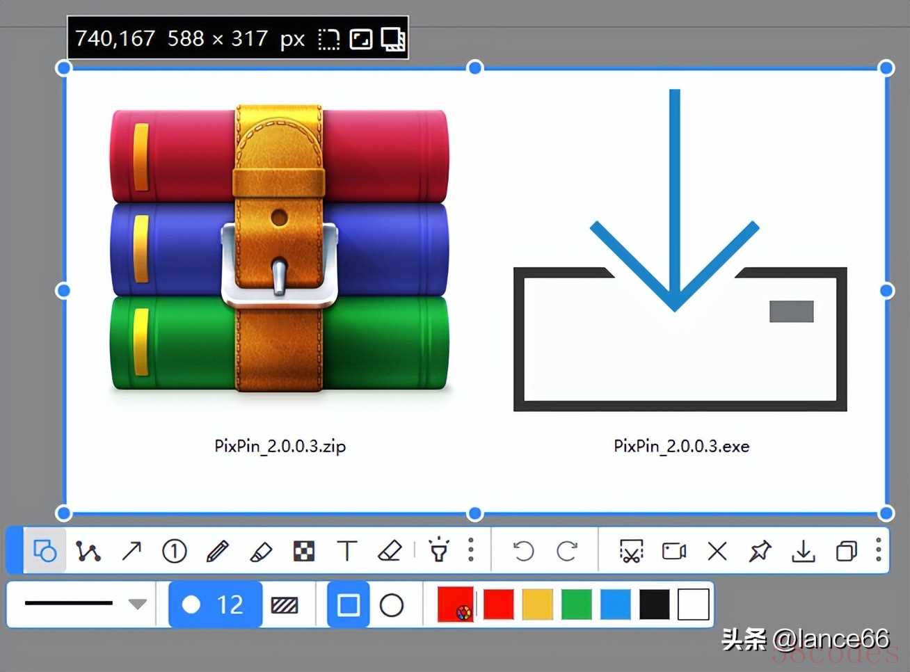Switch shape mode to ellipse
Image resolution: width=910 pixels, height=672 pixels.
pos(392,605)
